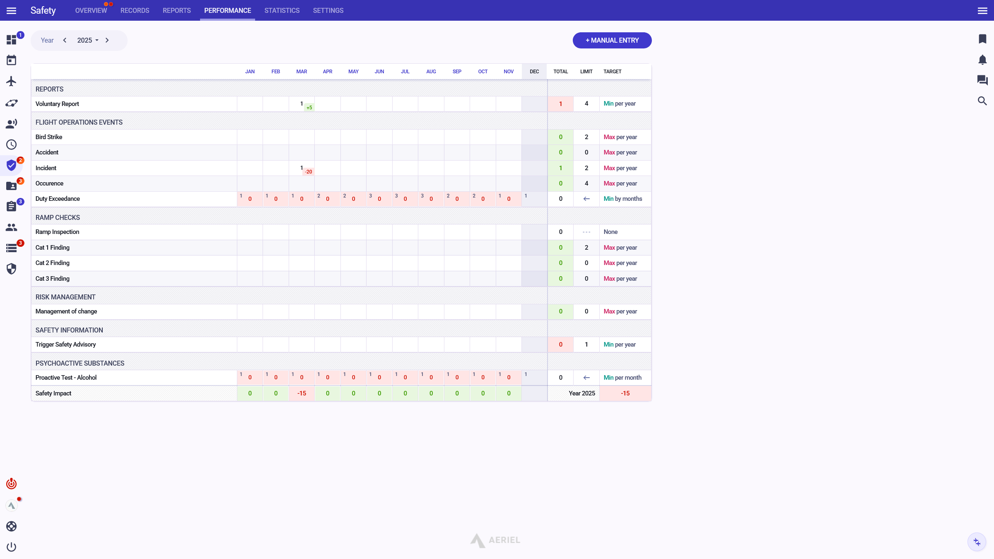
Task: Switch to the Statistics tab
Action: coord(282,10)
